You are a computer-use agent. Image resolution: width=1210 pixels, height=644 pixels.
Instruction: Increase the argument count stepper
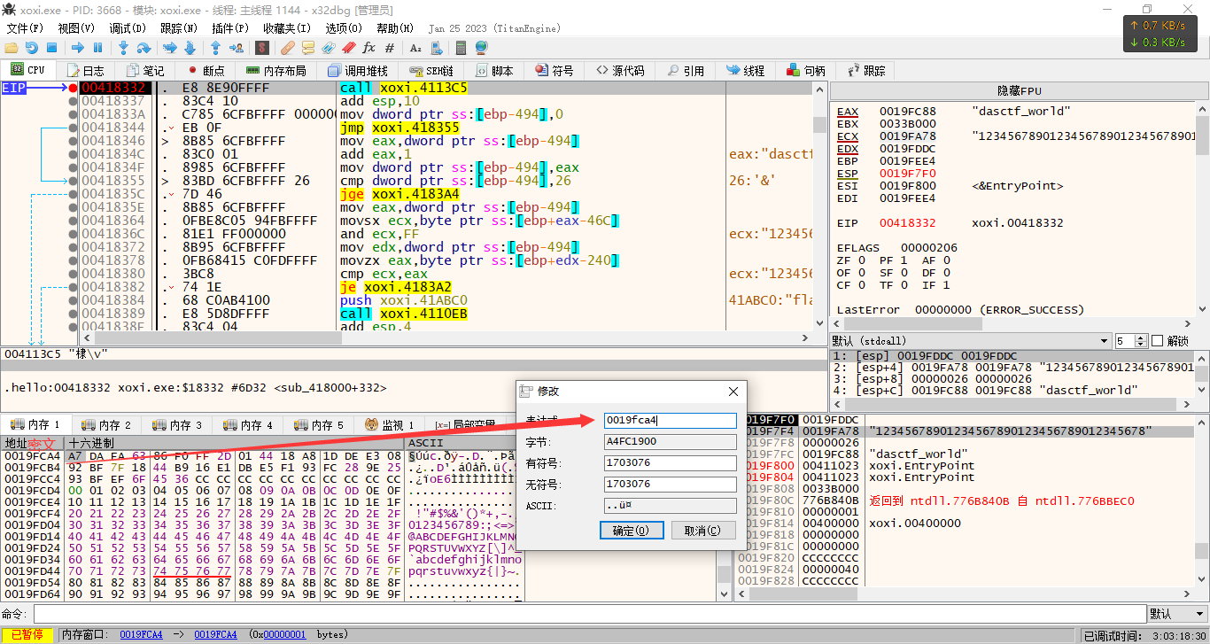coord(1139,338)
